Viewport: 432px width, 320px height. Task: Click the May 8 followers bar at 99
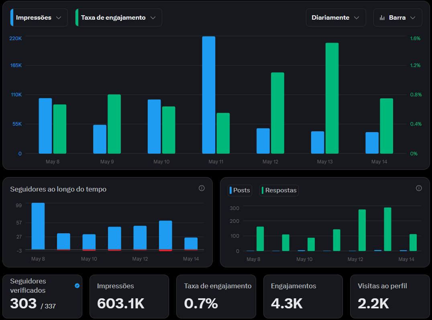point(38,226)
